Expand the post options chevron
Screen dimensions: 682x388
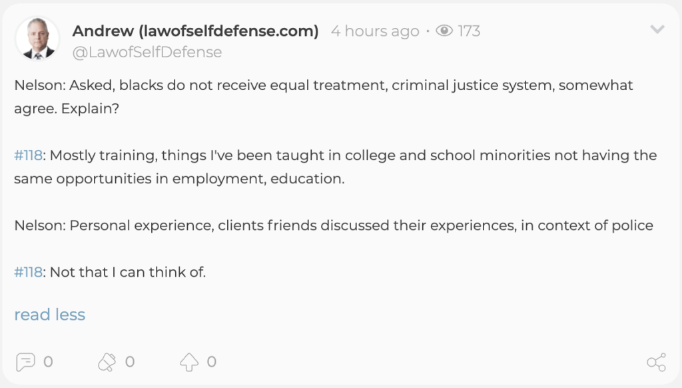[657, 29]
